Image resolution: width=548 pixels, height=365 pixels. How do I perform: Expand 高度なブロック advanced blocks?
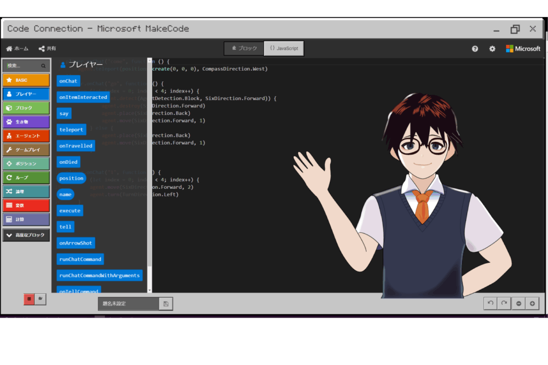point(26,235)
